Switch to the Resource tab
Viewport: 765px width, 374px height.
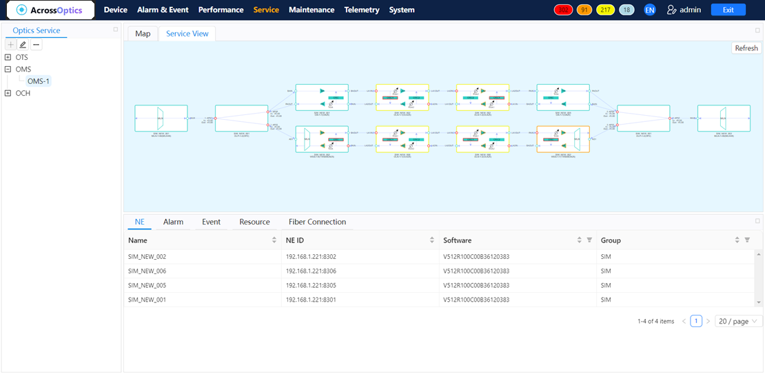(255, 222)
